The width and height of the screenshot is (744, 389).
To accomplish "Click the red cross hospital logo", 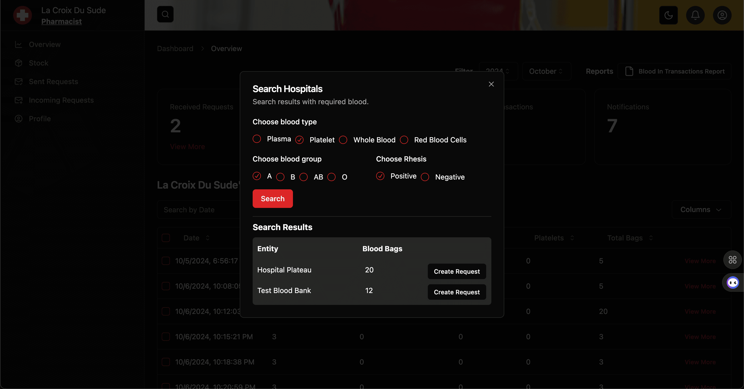I will pos(22,15).
